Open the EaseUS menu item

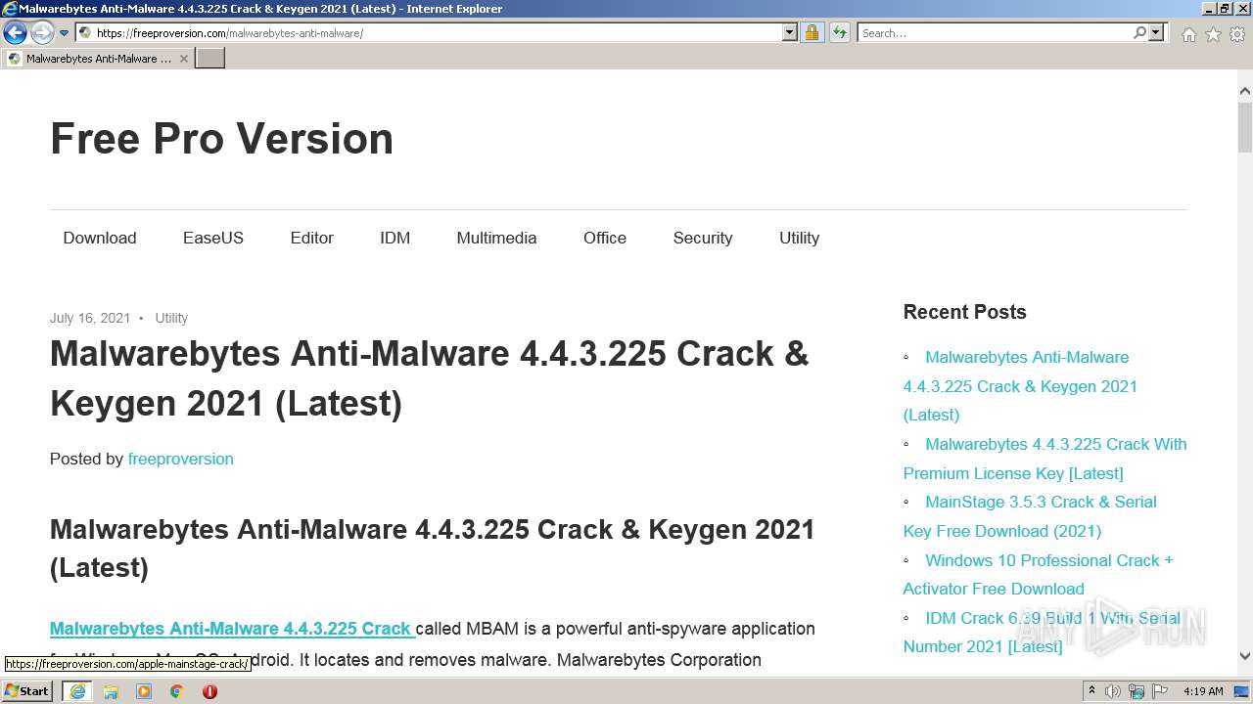(x=213, y=238)
